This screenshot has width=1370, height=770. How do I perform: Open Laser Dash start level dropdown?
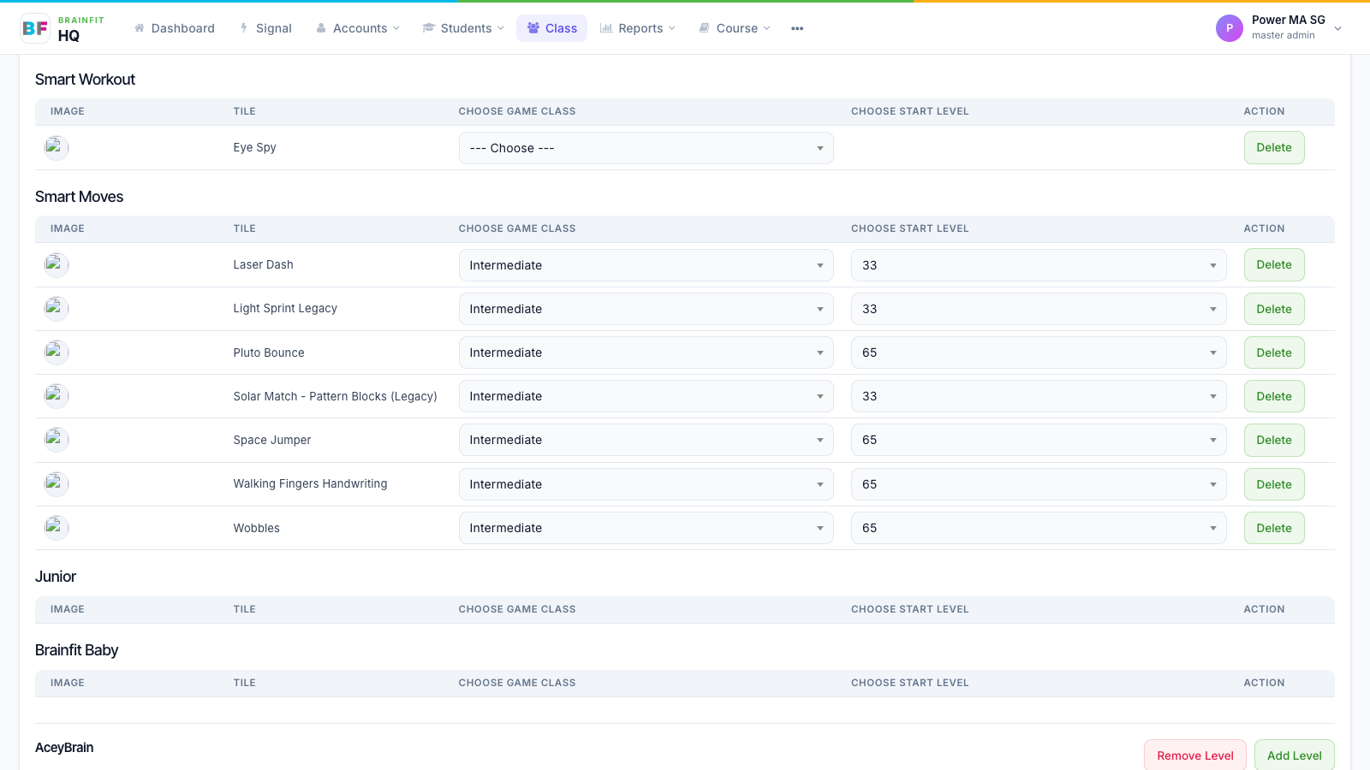(x=1039, y=265)
